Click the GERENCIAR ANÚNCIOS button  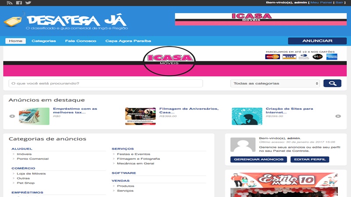coord(258,159)
